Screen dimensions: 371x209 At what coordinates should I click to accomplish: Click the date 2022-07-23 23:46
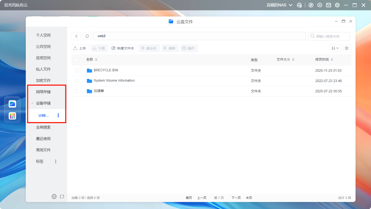[x=328, y=81]
